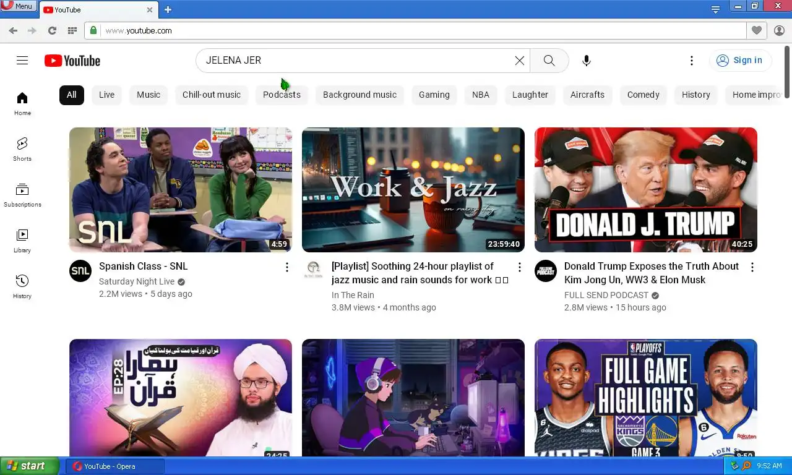This screenshot has width=792, height=475.
Task: Open options menu for Spanish Class video
Action: click(x=287, y=267)
